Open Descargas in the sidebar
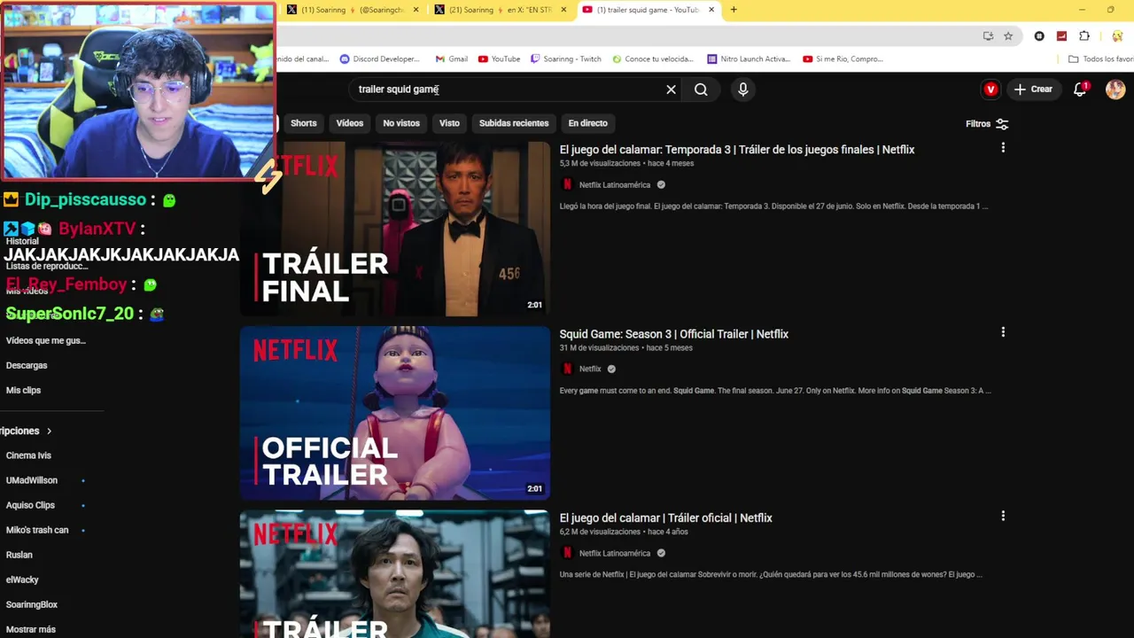 click(x=27, y=365)
